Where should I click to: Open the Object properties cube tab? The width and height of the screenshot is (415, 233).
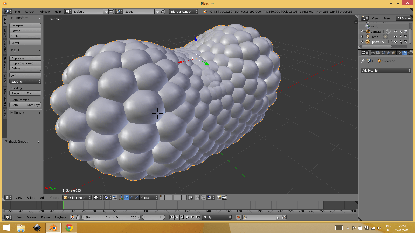(394, 53)
